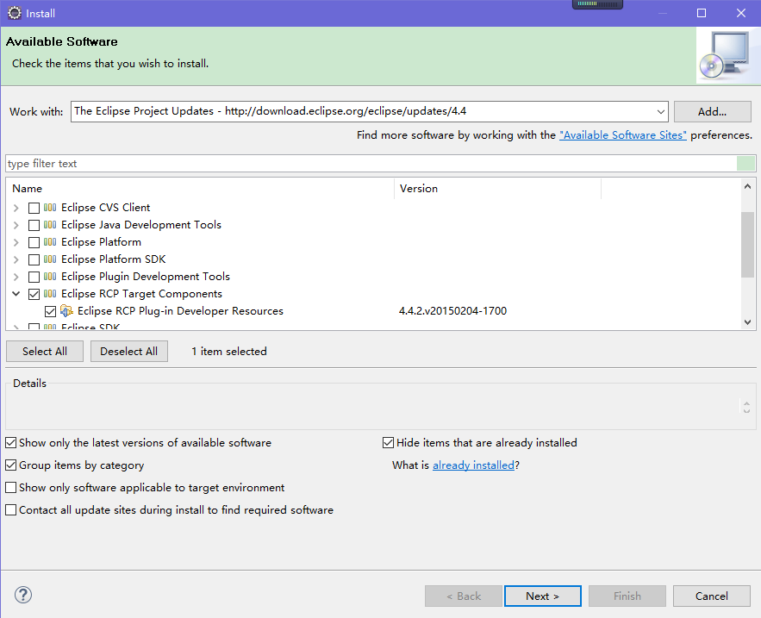Open the Work with site dropdown
Image resolution: width=761 pixels, height=618 pixels.
[660, 112]
